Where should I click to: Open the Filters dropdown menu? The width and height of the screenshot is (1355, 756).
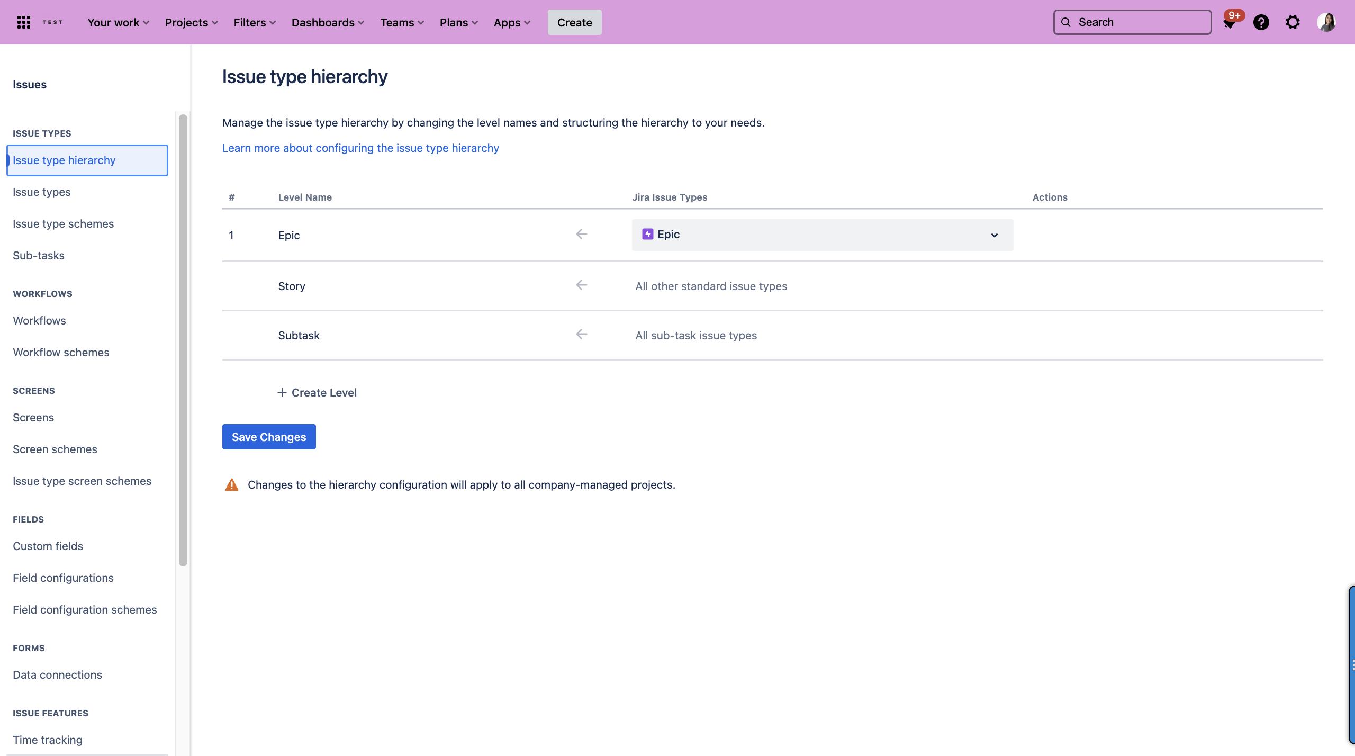coord(254,22)
